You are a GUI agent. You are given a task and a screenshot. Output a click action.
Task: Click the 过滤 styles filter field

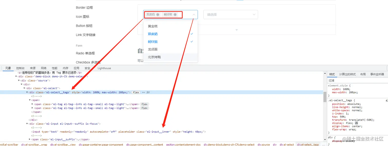(x=358, y=80)
